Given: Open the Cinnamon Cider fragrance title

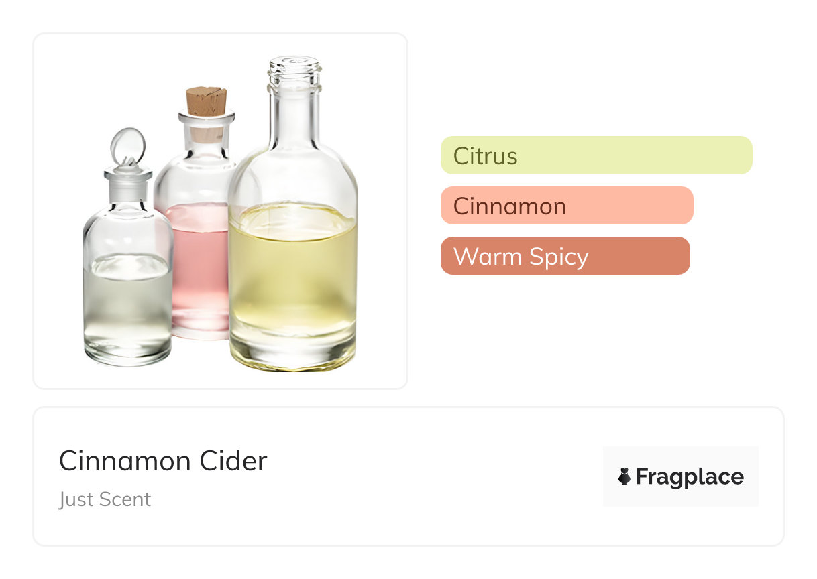Looking at the screenshot, I should (x=163, y=461).
